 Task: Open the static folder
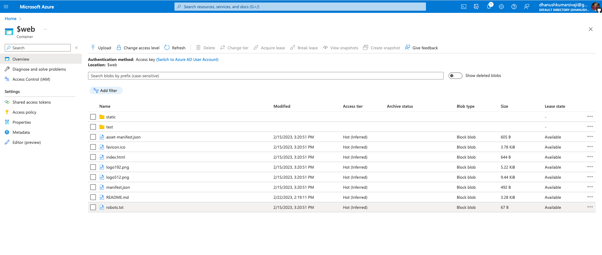pyautogui.click(x=111, y=117)
